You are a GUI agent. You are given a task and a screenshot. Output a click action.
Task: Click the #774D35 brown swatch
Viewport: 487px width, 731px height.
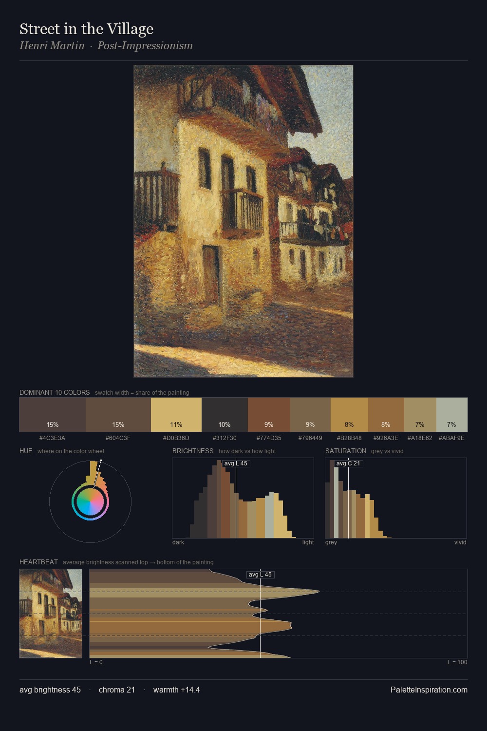(269, 415)
